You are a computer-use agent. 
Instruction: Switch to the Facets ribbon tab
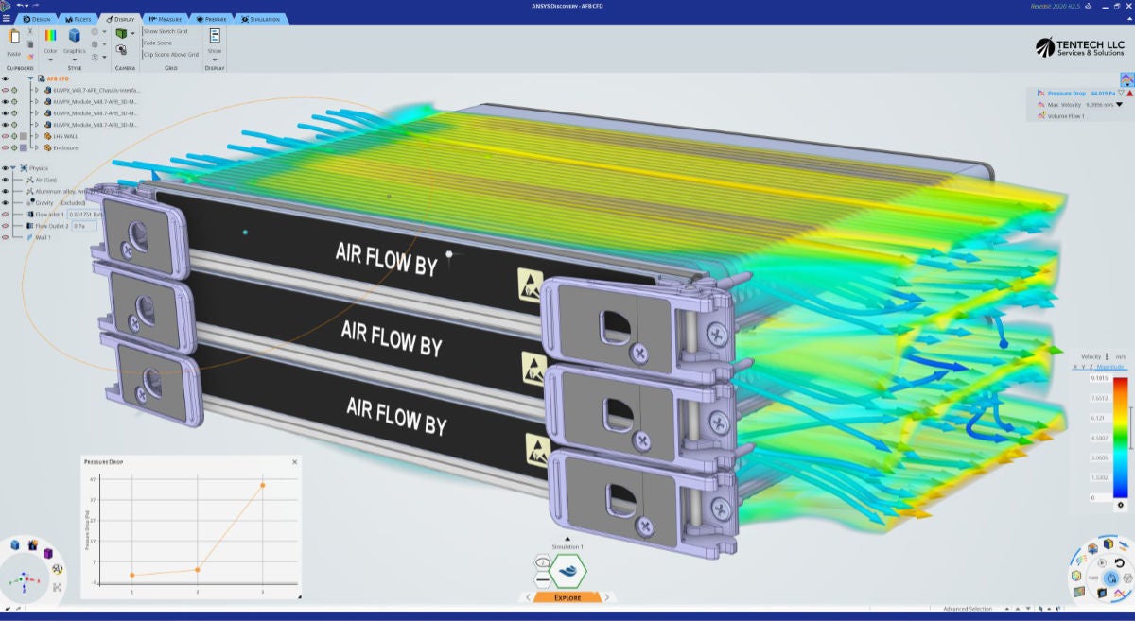tap(79, 19)
